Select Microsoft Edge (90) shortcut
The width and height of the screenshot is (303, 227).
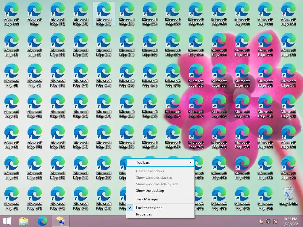288,167
